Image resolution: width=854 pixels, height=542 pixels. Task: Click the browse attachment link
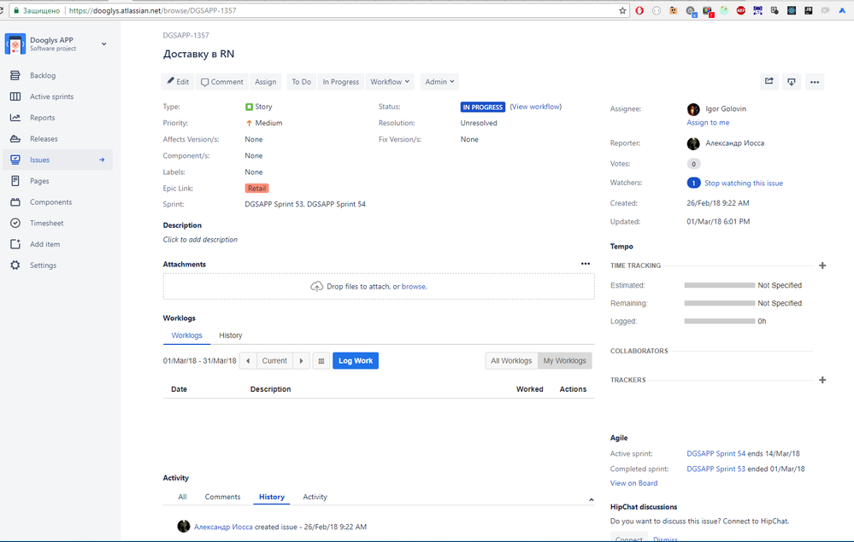pyautogui.click(x=414, y=287)
